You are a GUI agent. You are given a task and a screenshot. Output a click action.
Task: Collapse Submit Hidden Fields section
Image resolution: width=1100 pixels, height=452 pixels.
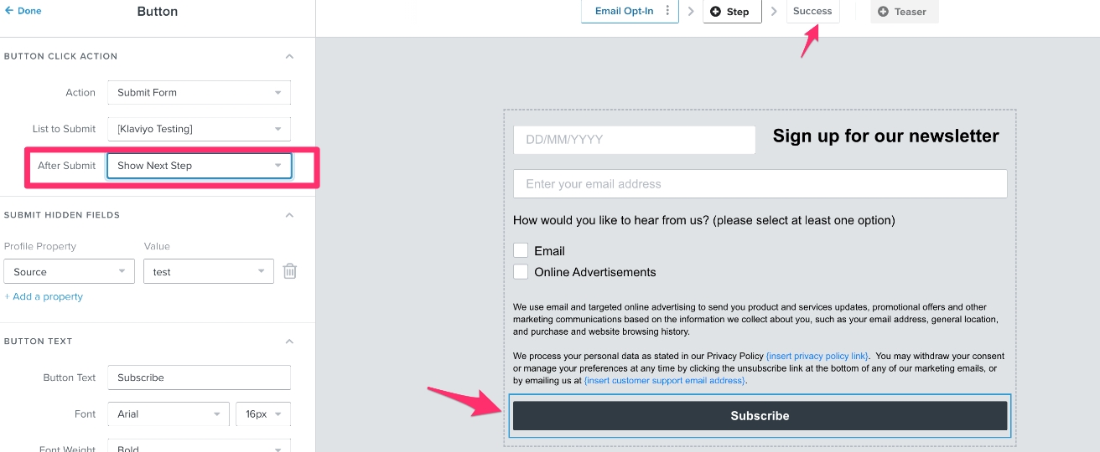[289, 215]
